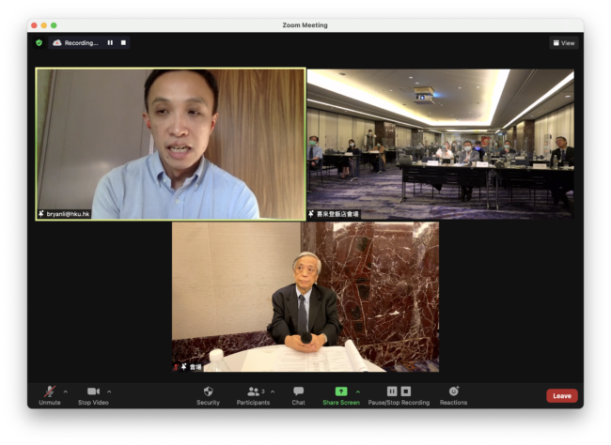Image resolution: width=611 pixels, height=445 pixels.
Task: Click the Unmute microphone icon
Action: click(x=49, y=391)
